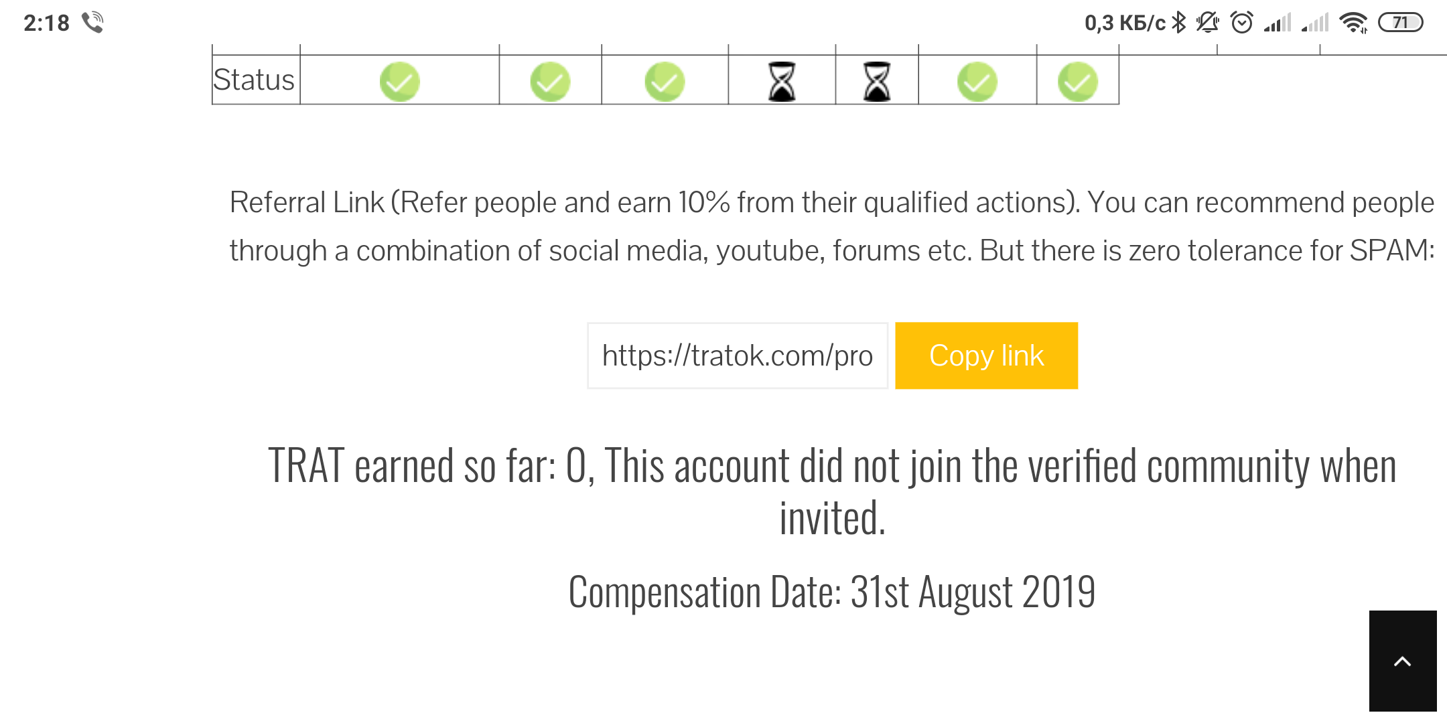Click the last green checkmark status icon

point(1078,82)
